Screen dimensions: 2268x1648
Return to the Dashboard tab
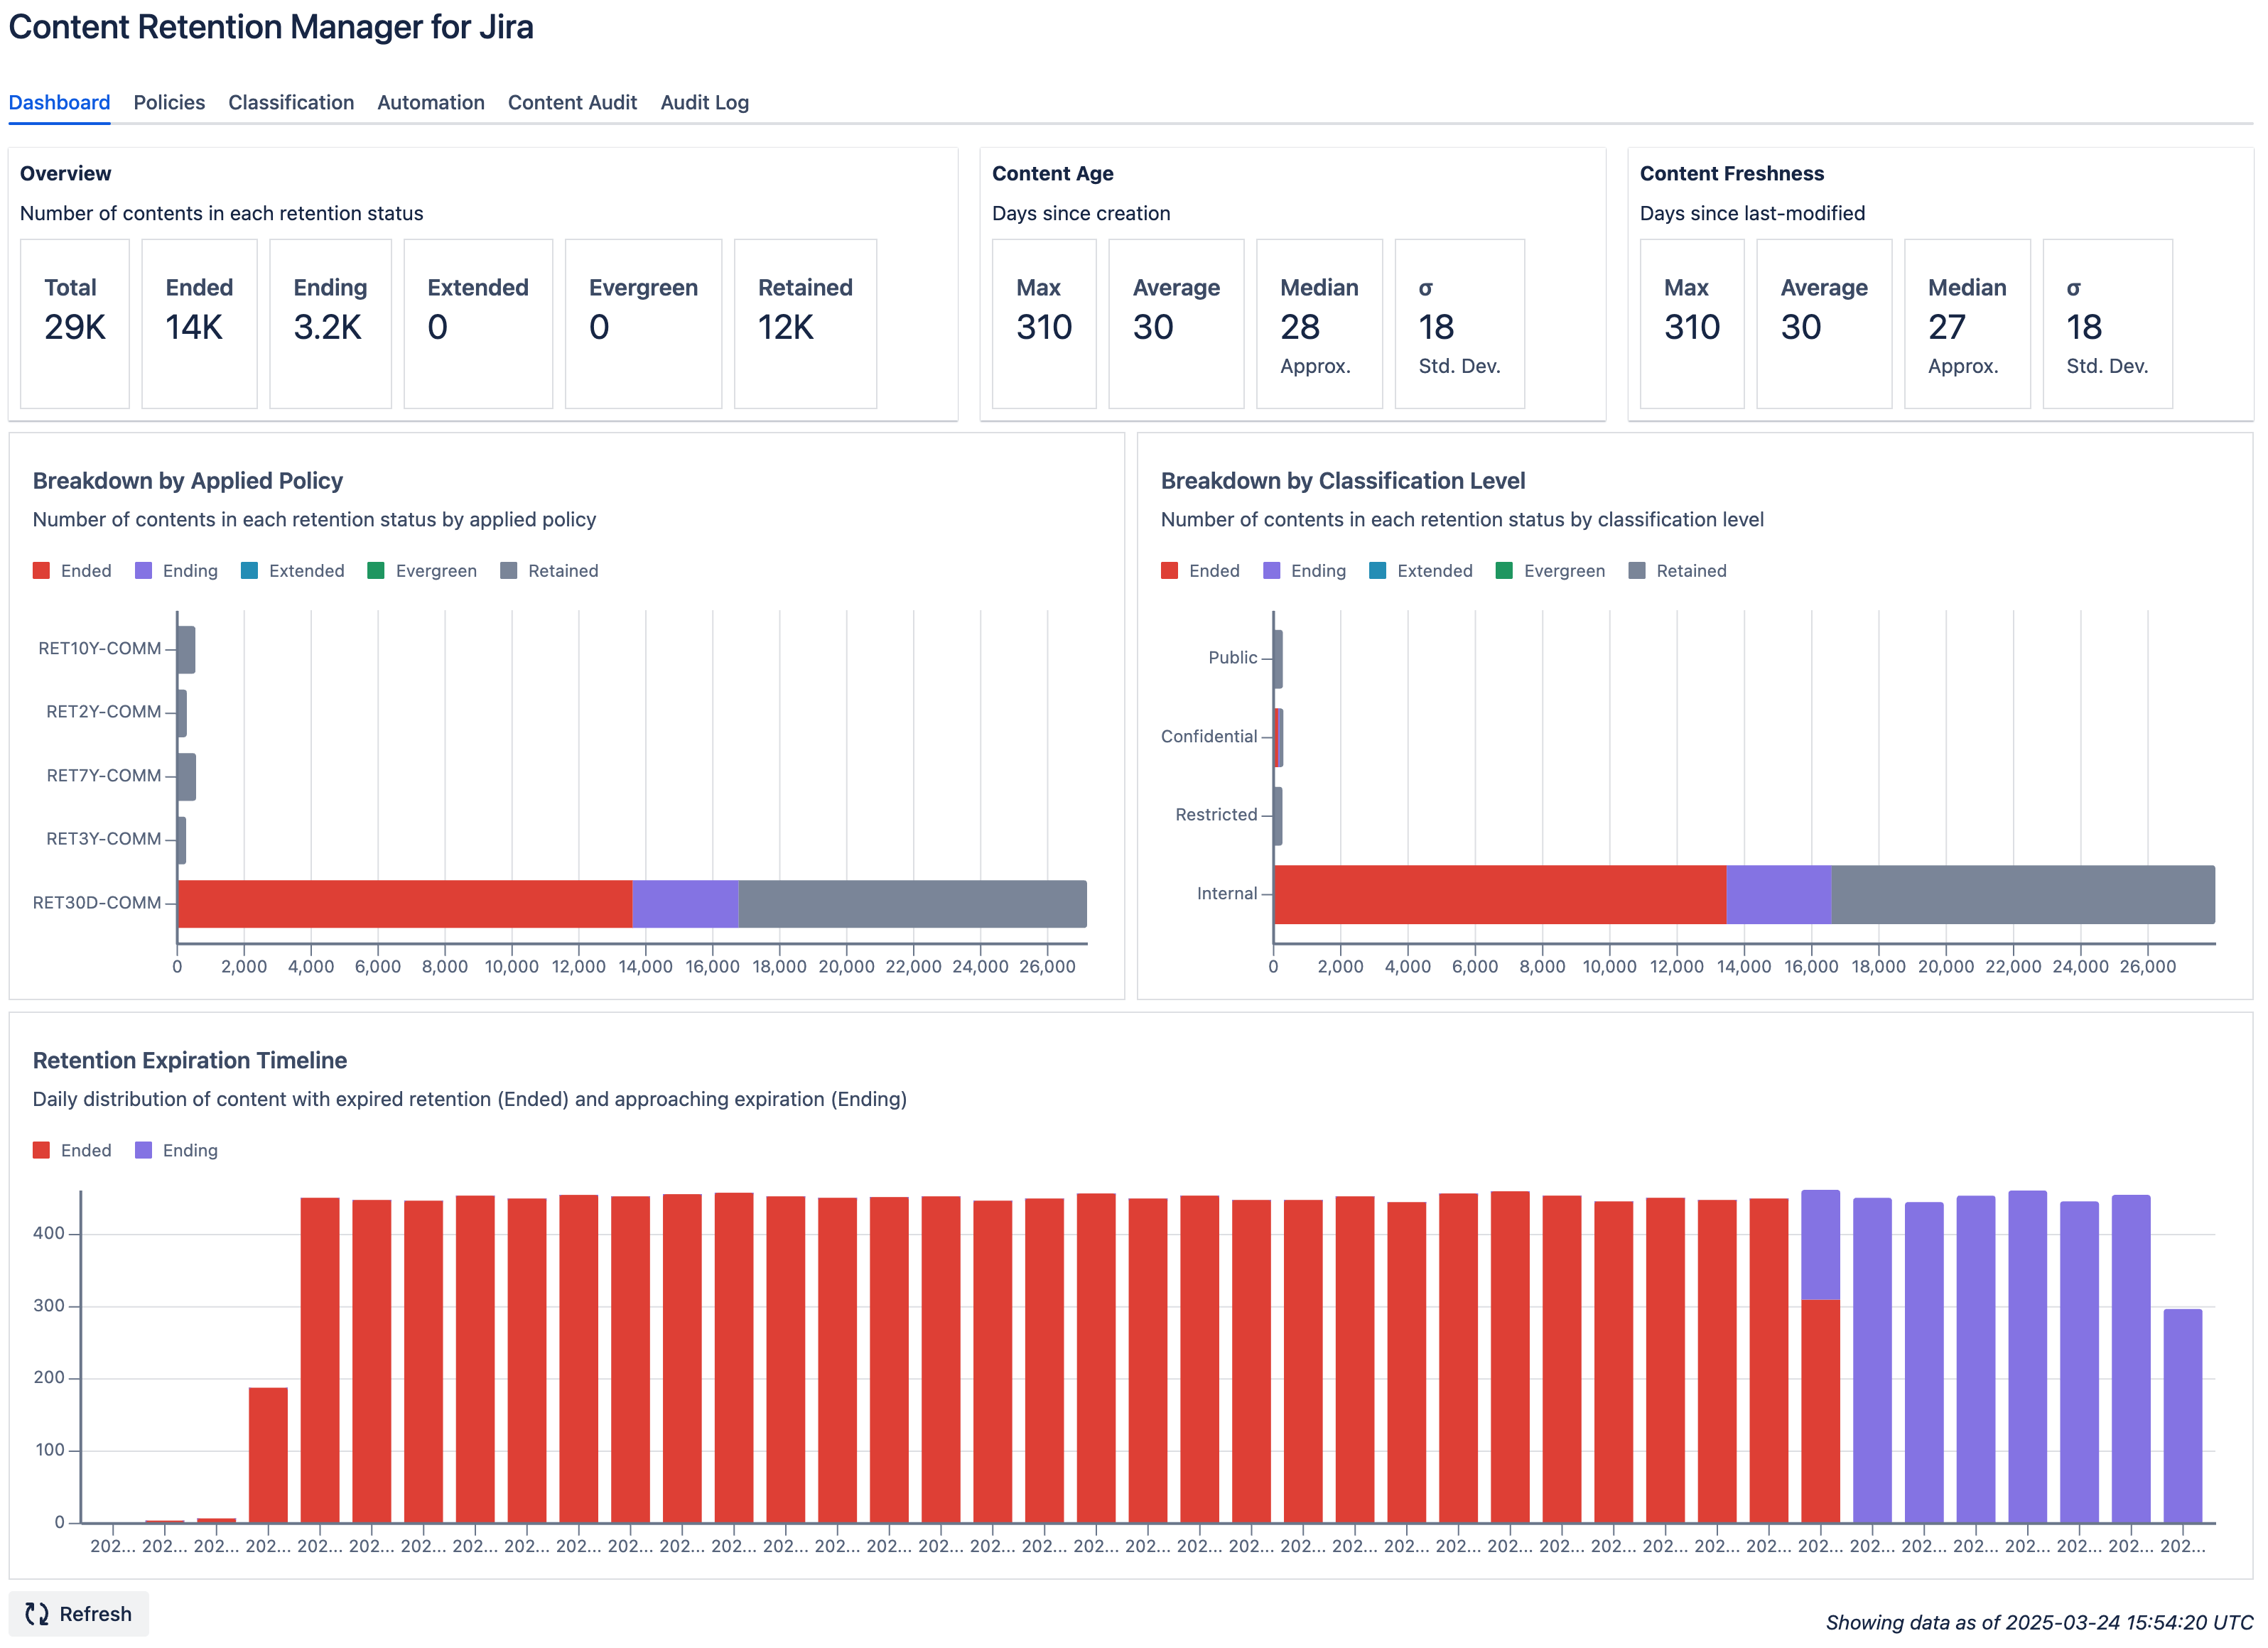59,102
